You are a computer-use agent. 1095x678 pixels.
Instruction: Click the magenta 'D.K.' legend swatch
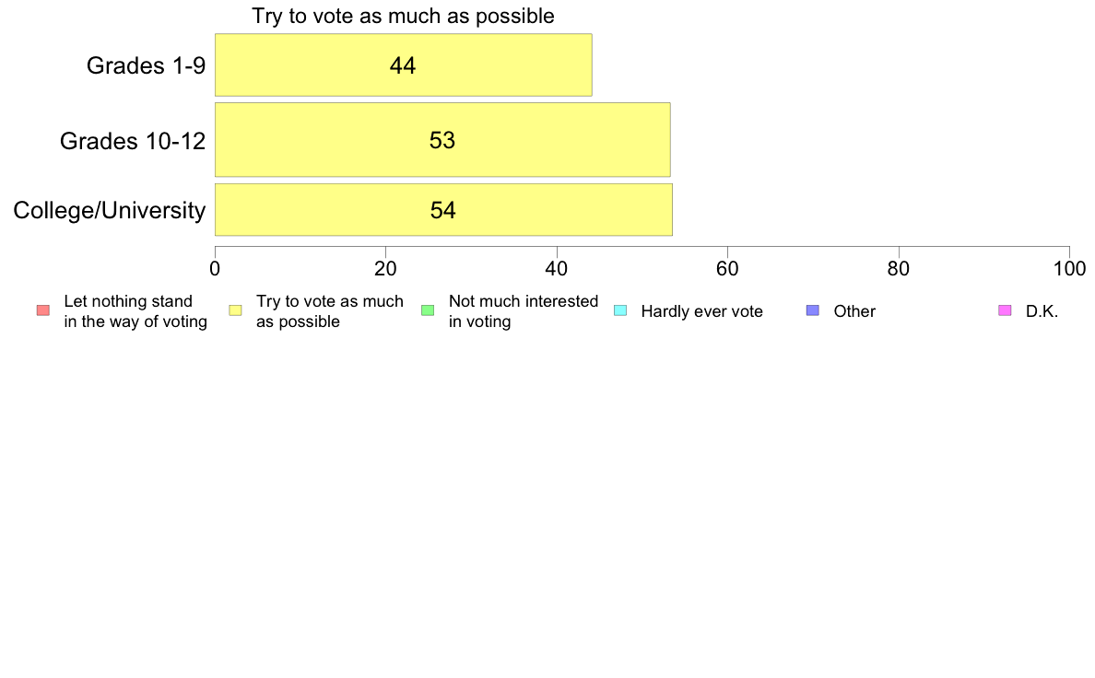(x=1005, y=310)
